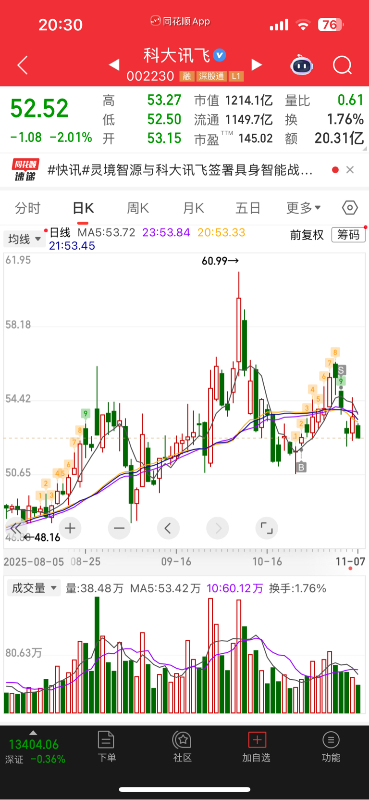Tap the 深证 13404.06 index value
This screenshot has width=369, height=800.
34,745
